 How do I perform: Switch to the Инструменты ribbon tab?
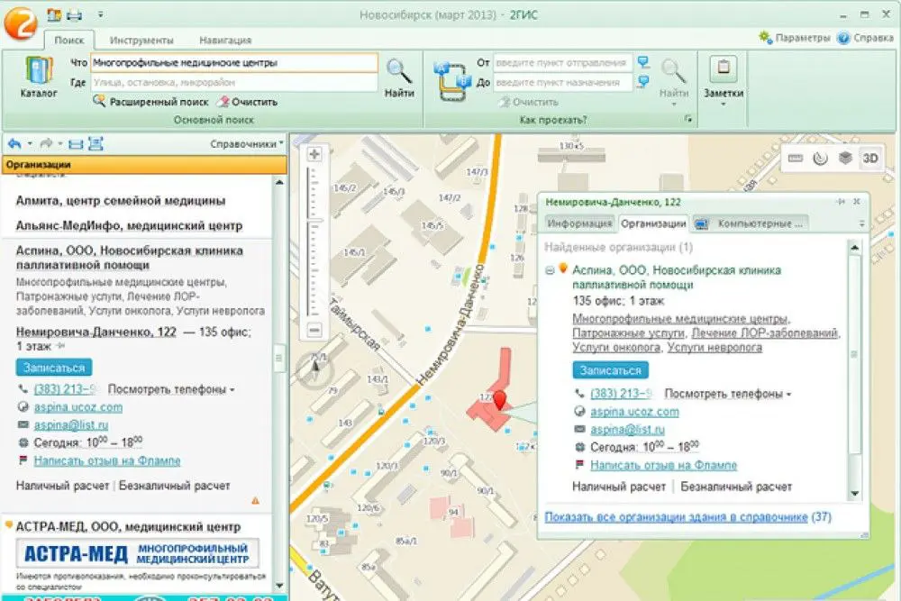pyautogui.click(x=141, y=41)
